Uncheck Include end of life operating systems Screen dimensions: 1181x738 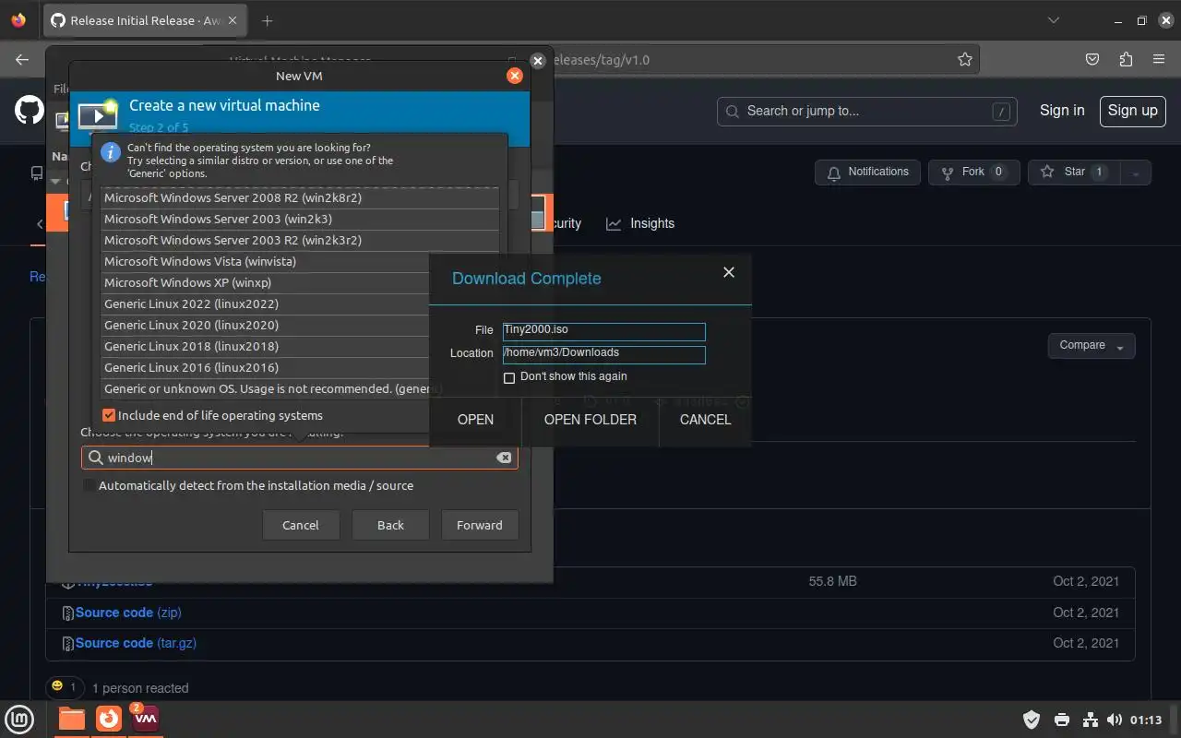click(109, 415)
